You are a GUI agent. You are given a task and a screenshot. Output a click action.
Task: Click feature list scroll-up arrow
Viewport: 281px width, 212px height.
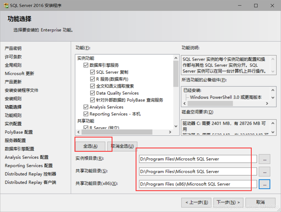pyautogui.click(x=176, y=58)
